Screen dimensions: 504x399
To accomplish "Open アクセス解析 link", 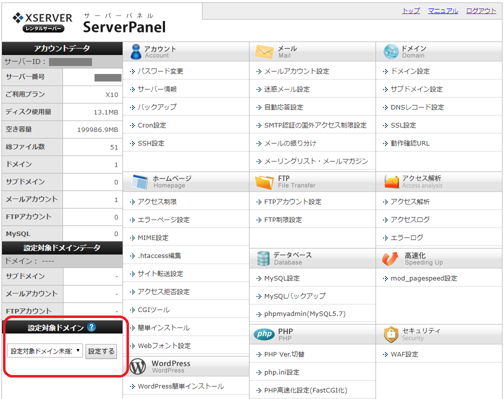I will coord(410,201).
